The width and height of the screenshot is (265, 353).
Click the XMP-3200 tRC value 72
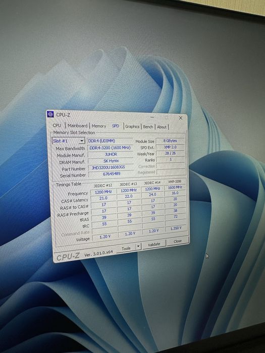[x=176, y=216]
